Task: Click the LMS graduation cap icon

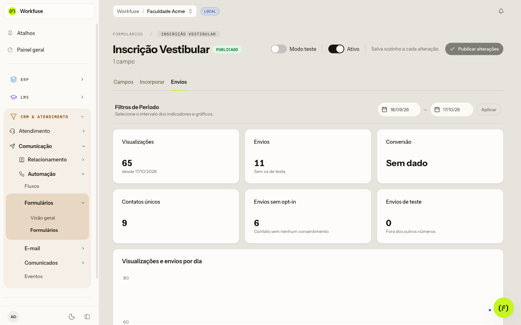Action: [x=13, y=97]
